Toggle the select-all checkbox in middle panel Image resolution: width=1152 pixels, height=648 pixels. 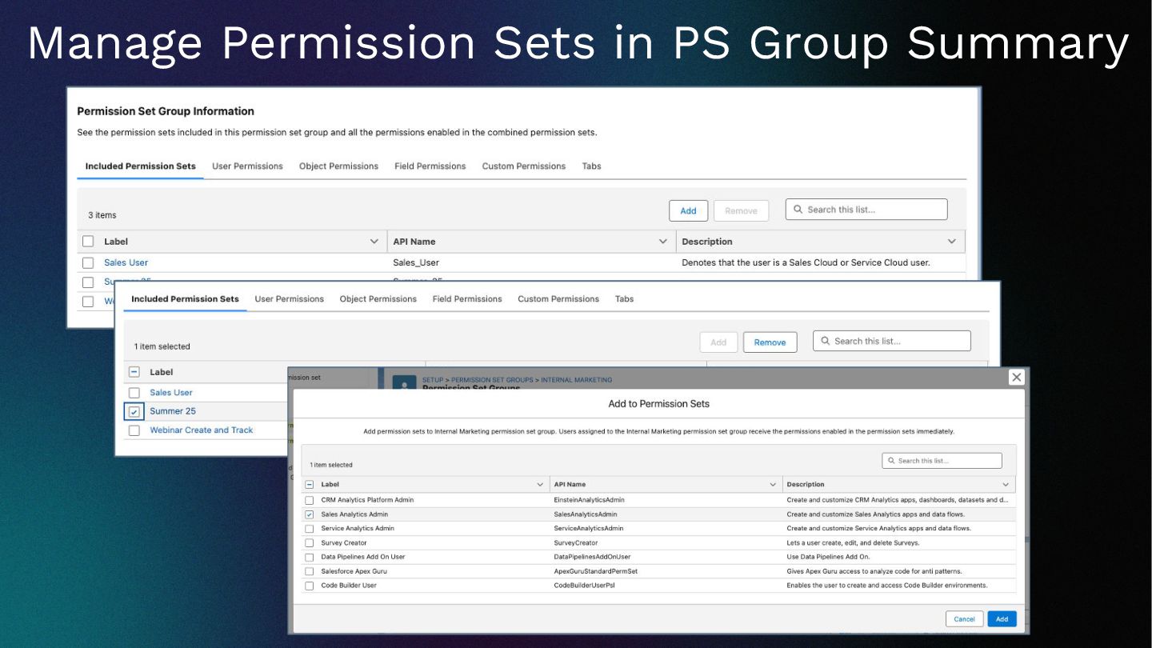point(134,372)
